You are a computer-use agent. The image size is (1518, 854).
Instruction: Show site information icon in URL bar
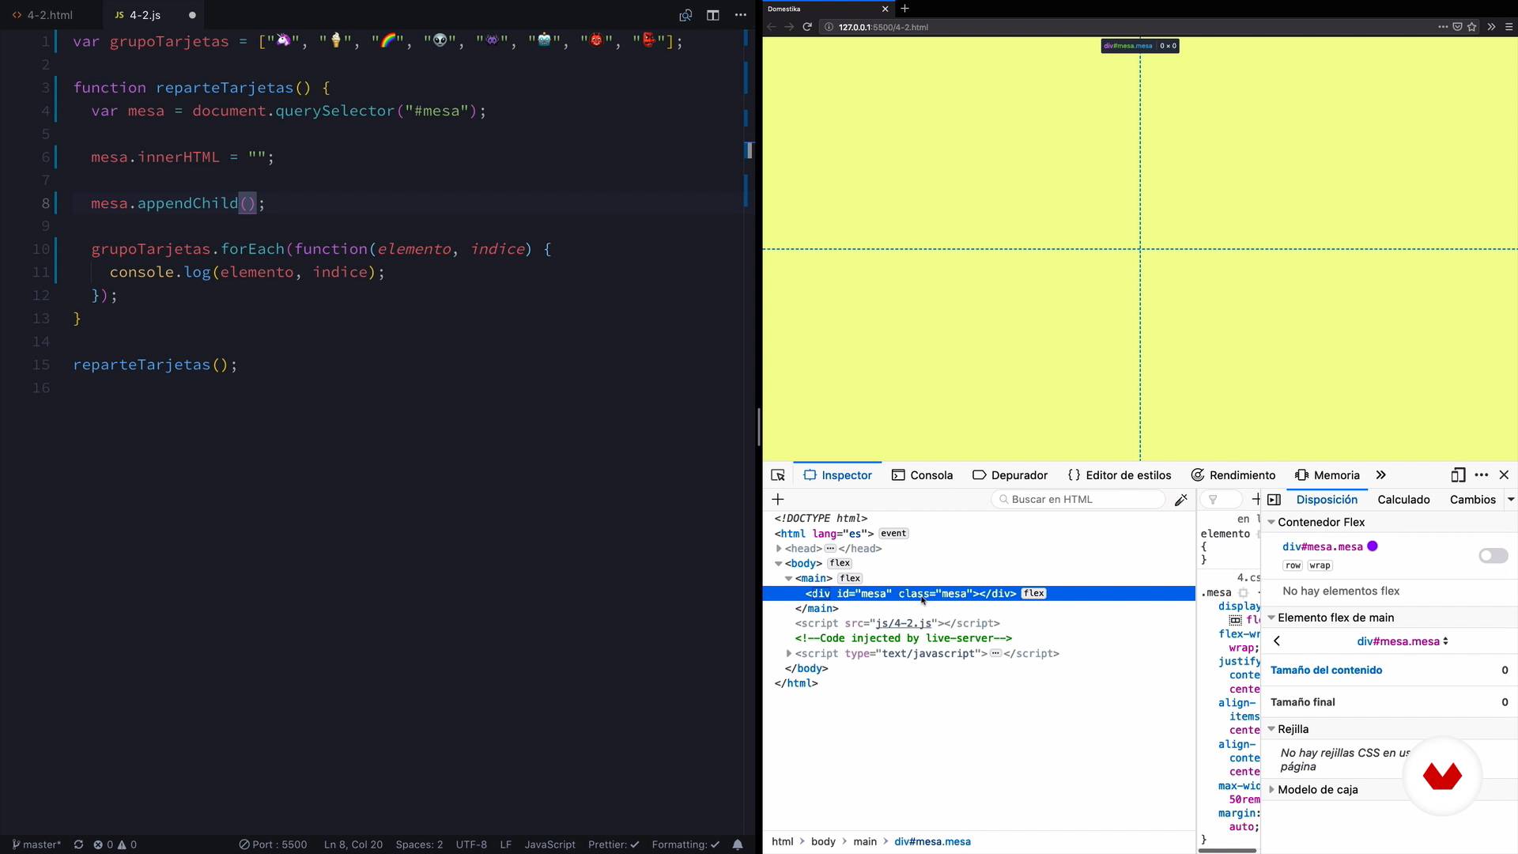pyautogui.click(x=829, y=27)
